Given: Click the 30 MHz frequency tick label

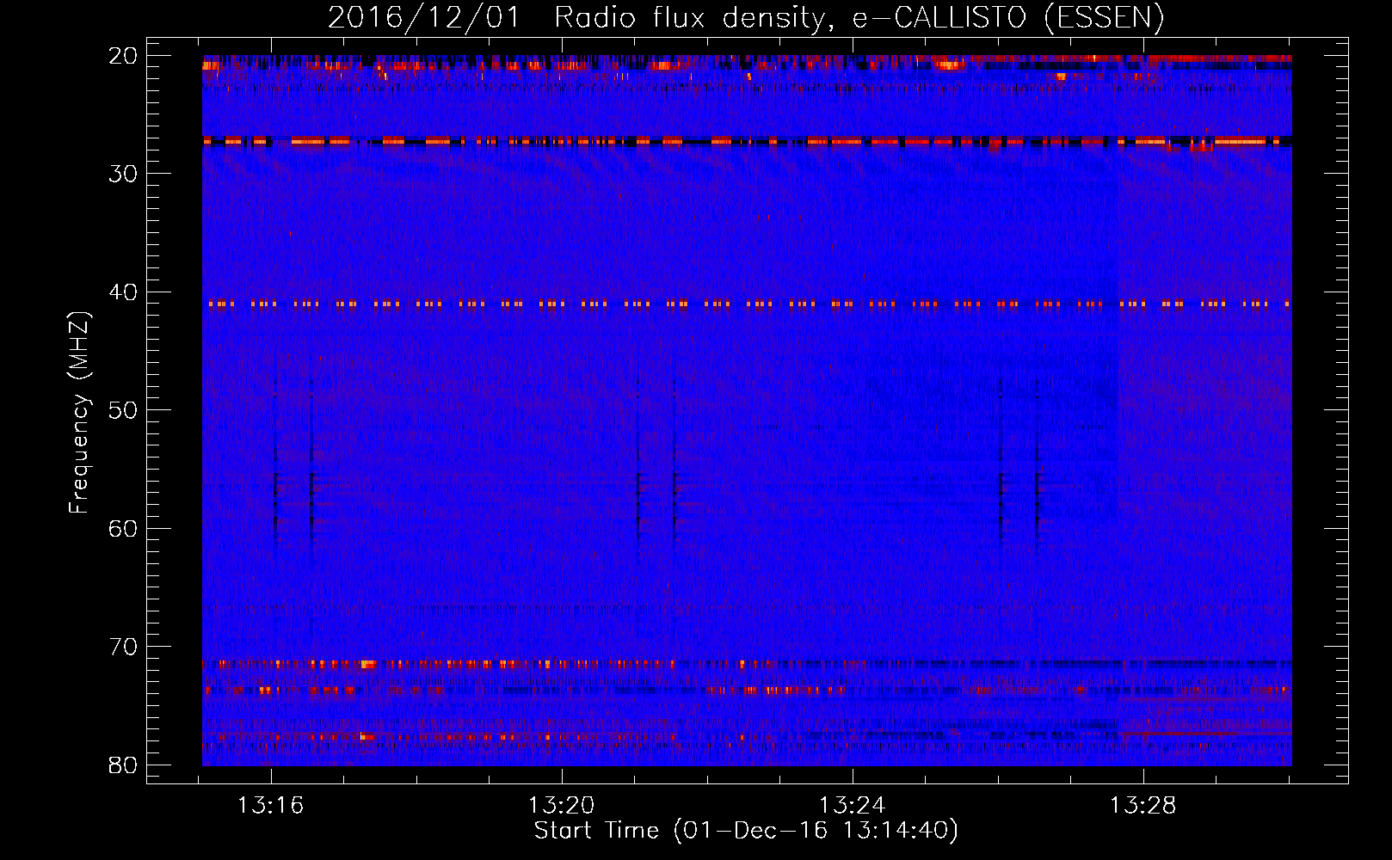Looking at the screenshot, I should [x=124, y=174].
